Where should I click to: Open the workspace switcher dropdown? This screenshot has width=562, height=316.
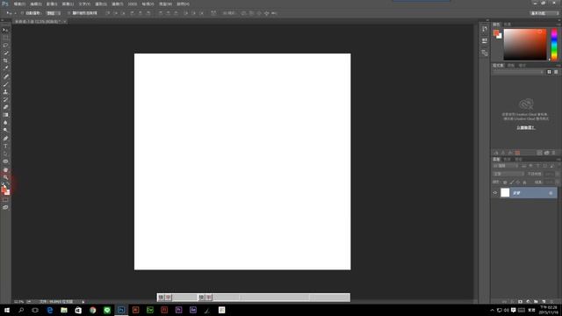(544, 13)
